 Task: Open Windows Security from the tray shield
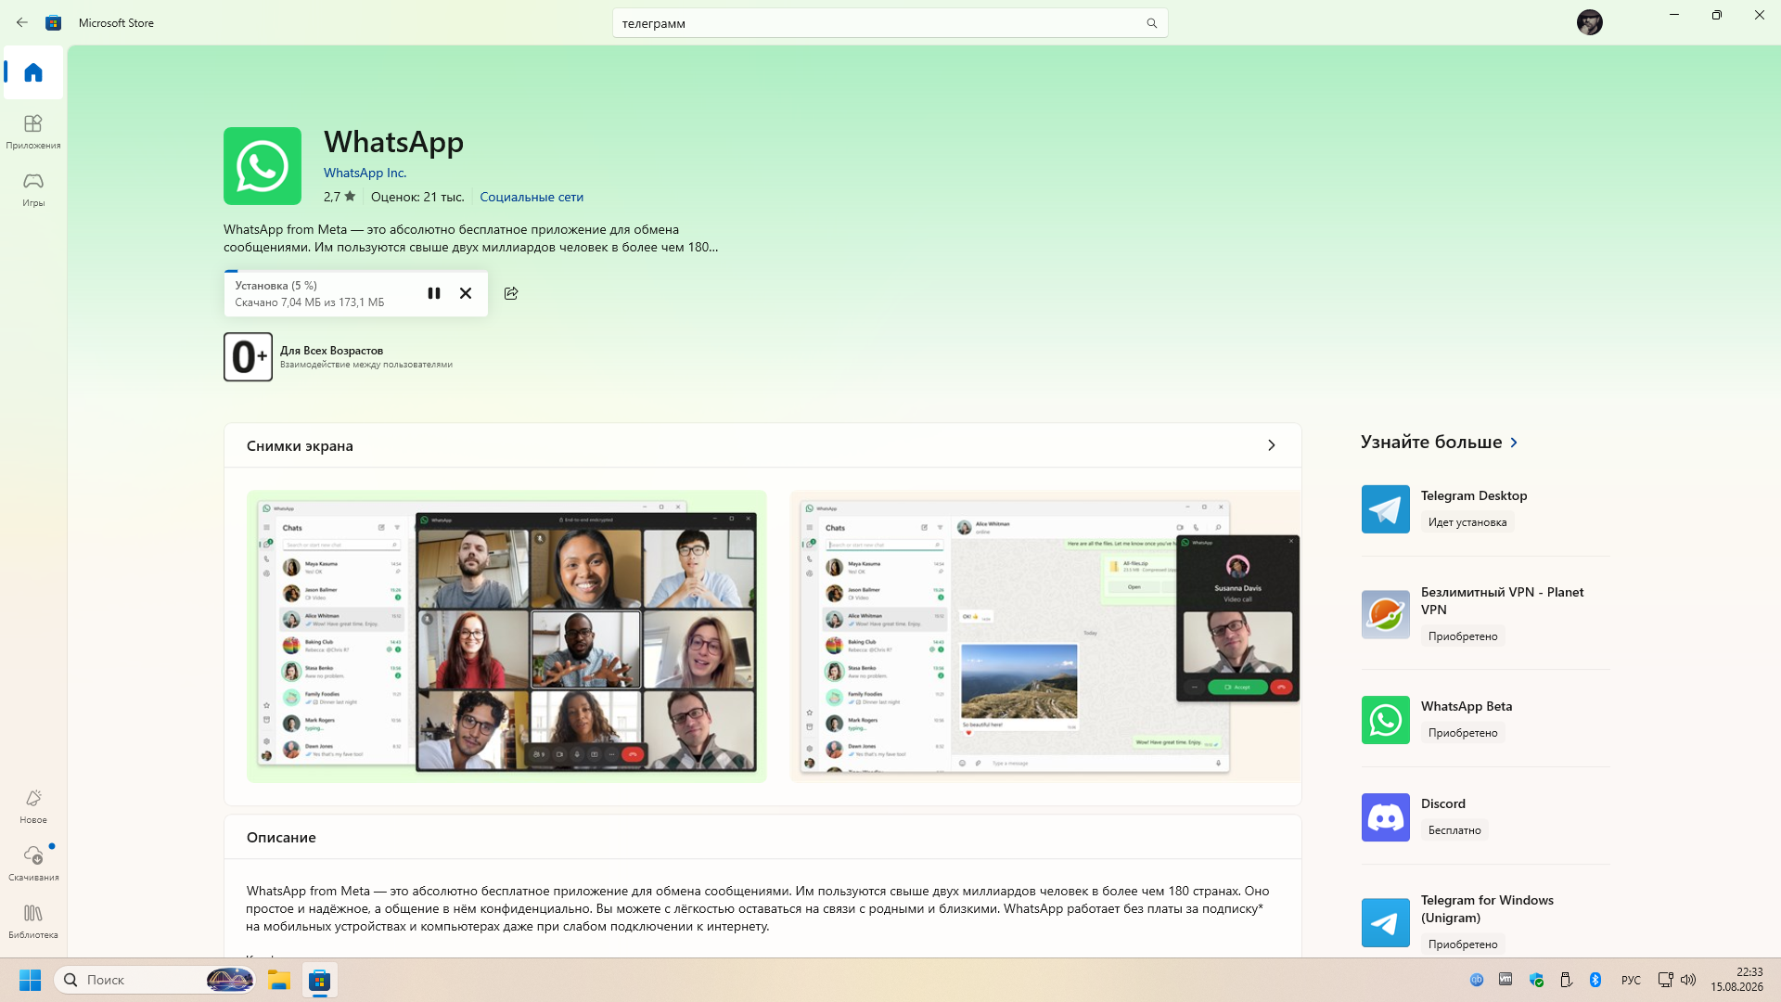(x=1536, y=980)
